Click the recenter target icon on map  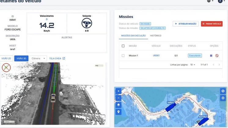click(x=223, y=98)
